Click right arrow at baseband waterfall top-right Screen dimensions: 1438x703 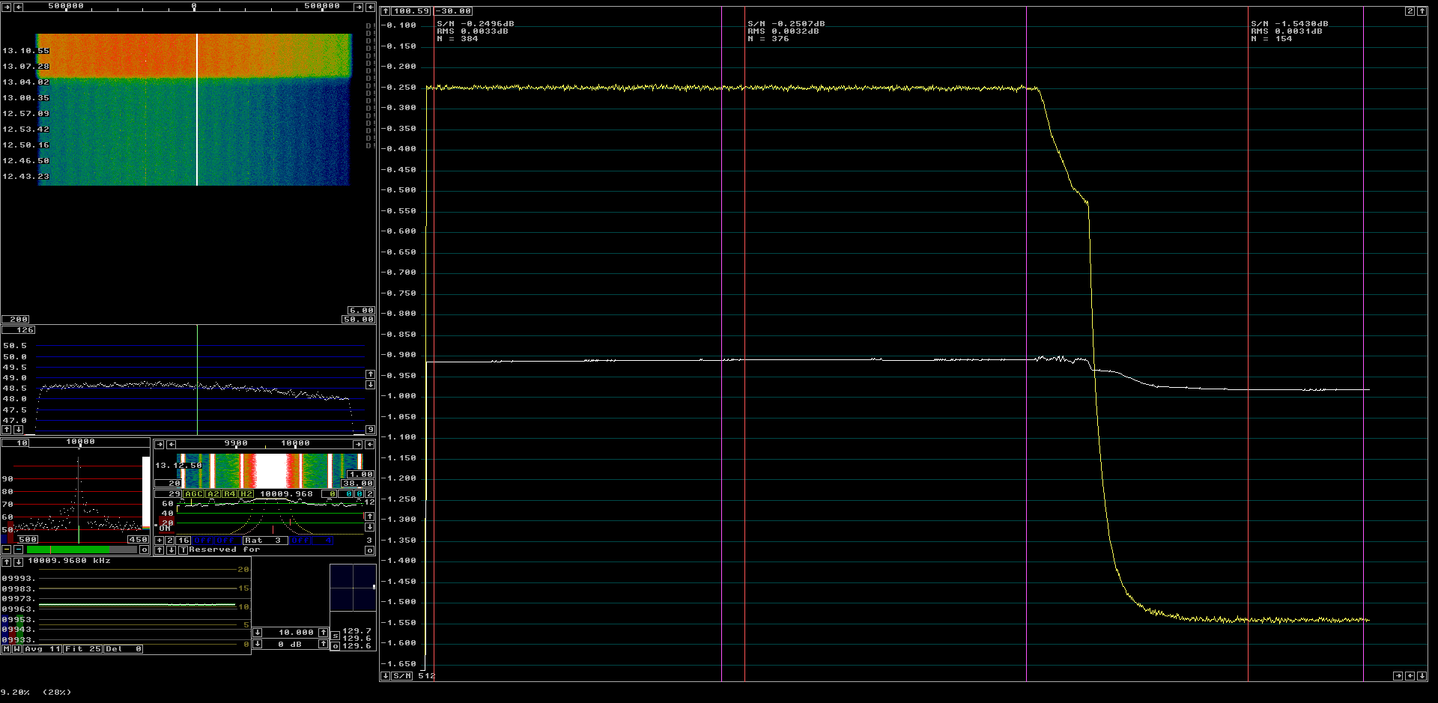tap(358, 444)
